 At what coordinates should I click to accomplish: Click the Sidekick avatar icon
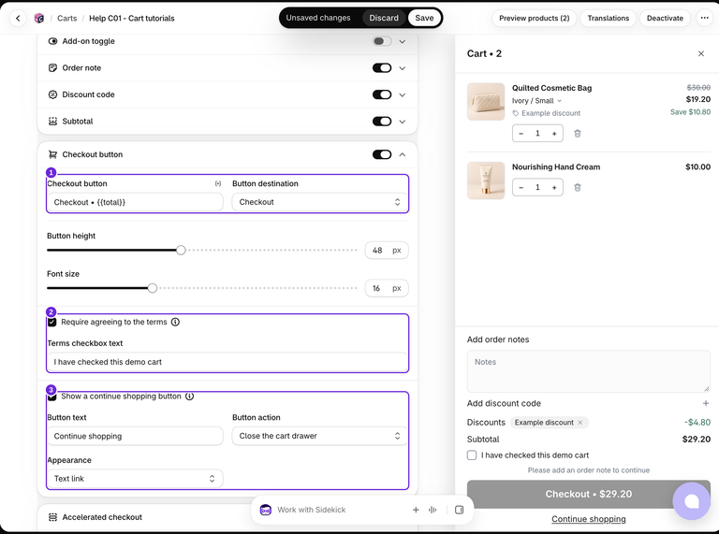point(266,510)
